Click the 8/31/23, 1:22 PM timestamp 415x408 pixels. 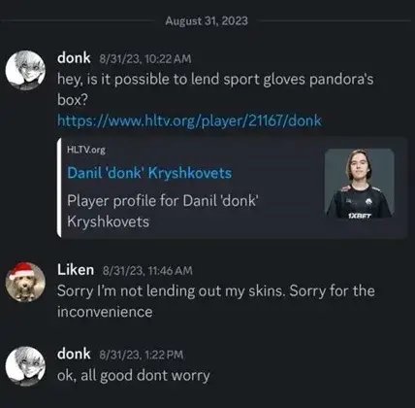tap(142, 355)
